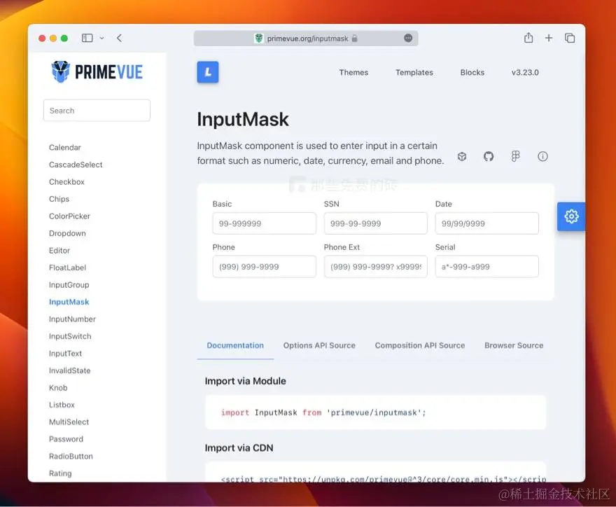
Task: Click the Figma UI Kit icon
Action: pyautogui.click(x=515, y=156)
